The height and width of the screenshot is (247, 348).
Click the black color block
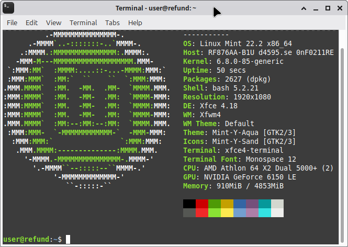click(189, 204)
